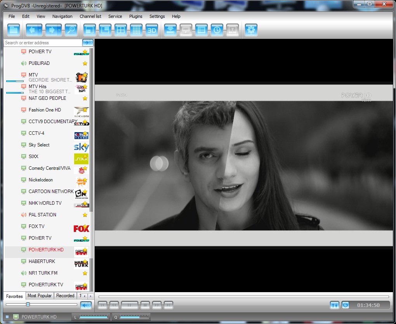The image size is (396, 324).
Task: Switch to the Recorded tab
Action: tap(65, 296)
